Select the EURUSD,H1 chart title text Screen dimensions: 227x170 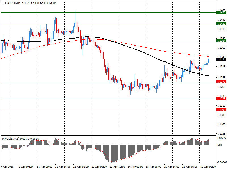(x=13, y=3)
